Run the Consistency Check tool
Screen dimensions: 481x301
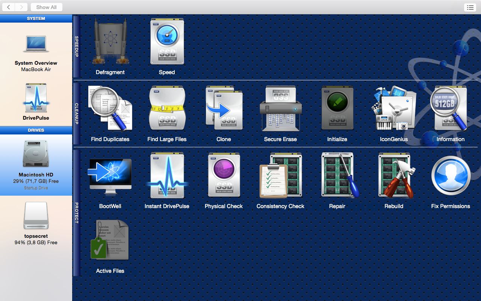[x=280, y=181]
